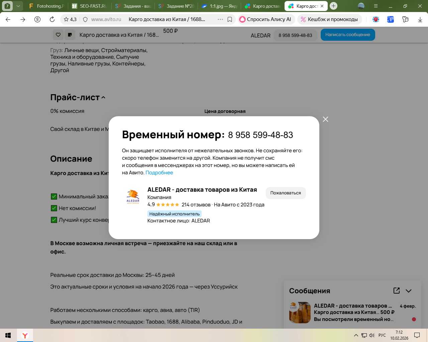Open the blue shield extension with red badge
The width and height of the screenshot is (428, 342).
coord(376,19)
